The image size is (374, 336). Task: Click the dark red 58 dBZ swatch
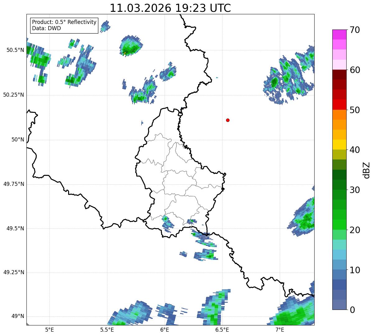(x=339, y=75)
